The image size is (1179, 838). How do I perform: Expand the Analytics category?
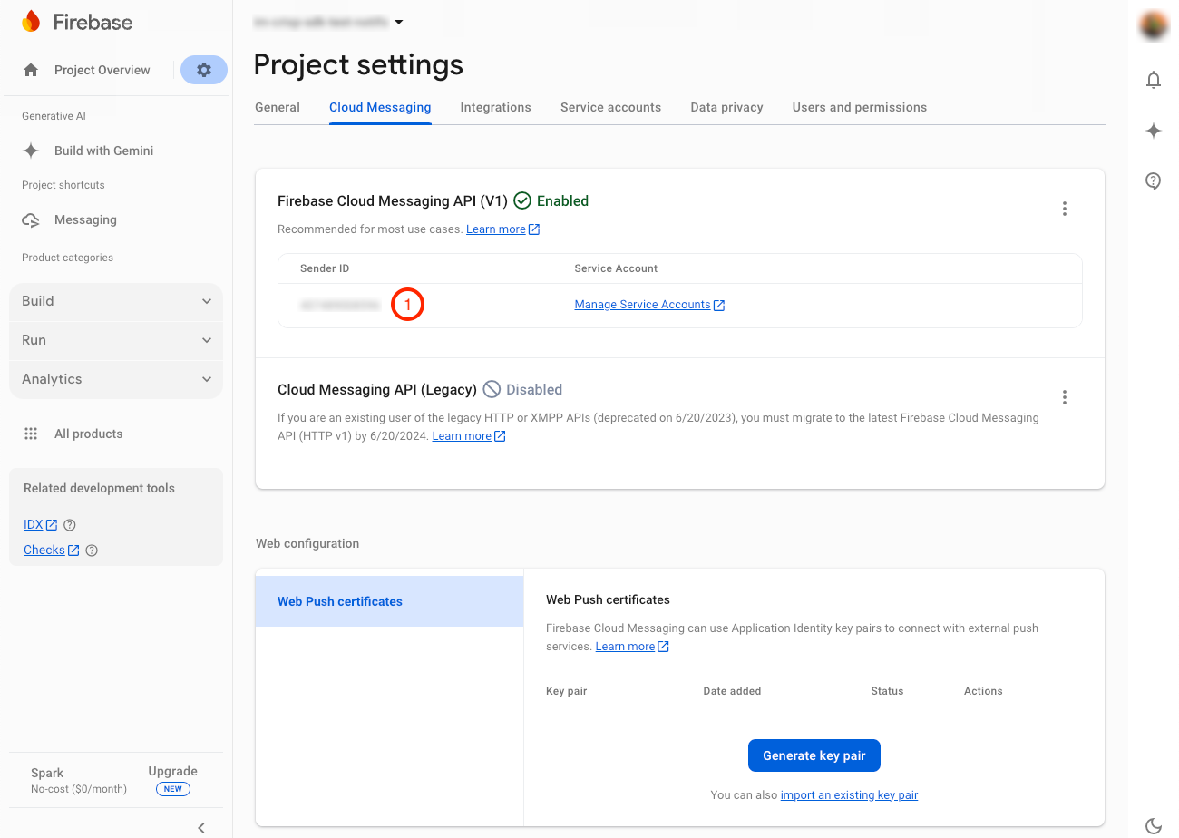click(116, 379)
